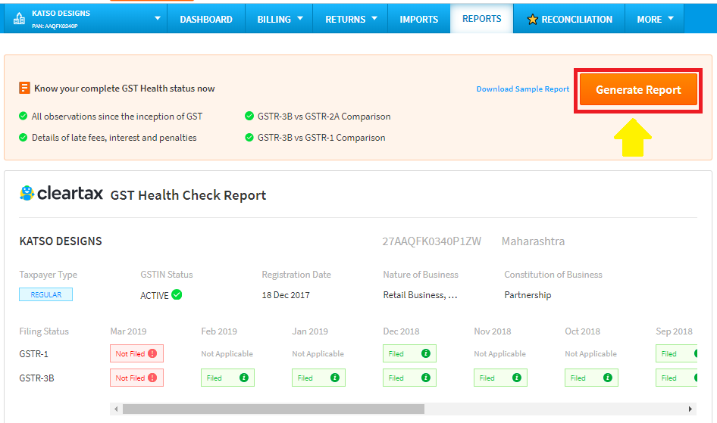Click the star icon on the Reconciliation tab
This screenshot has width=717, height=423.
(x=532, y=19)
